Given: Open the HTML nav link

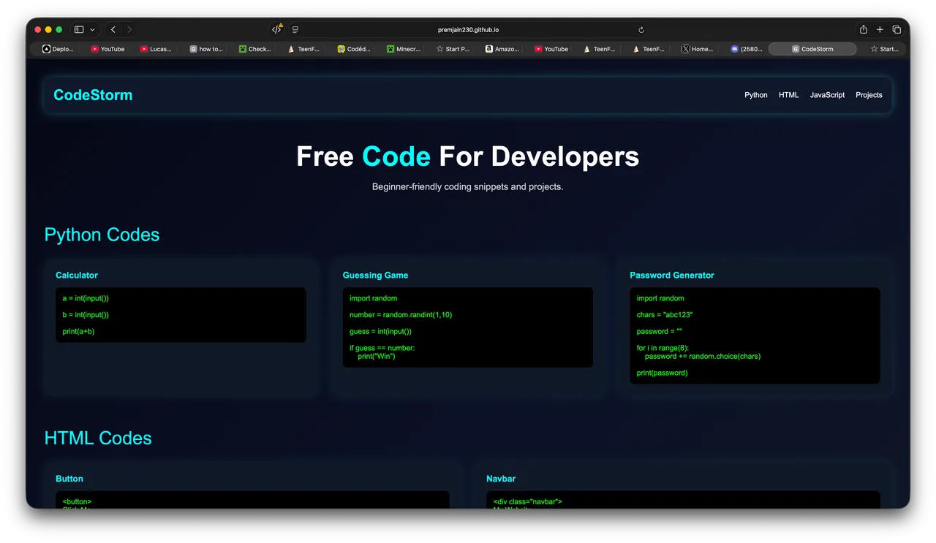Looking at the screenshot, I should point(788,95).
